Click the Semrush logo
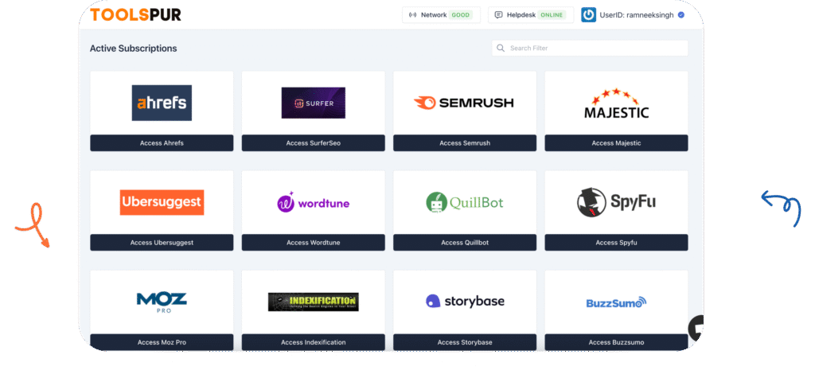This screenshot has width=815, height=378. coord(464,103)
